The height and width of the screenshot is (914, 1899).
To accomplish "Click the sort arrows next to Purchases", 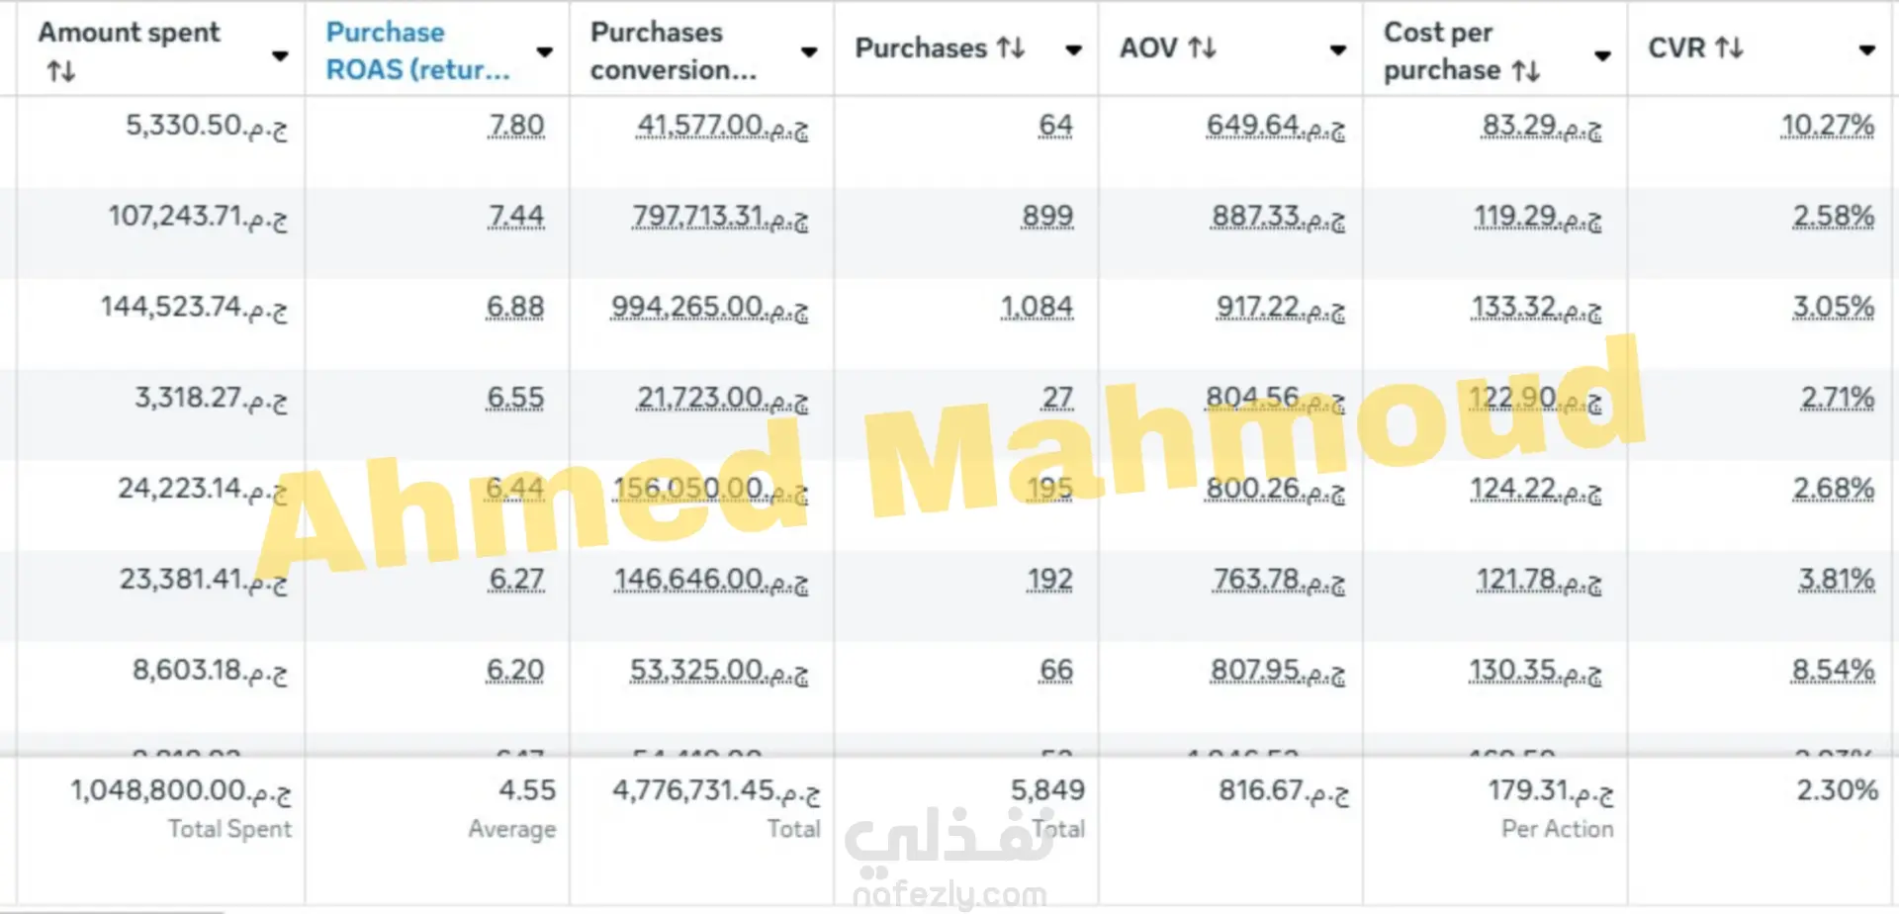I will 1011,47.
